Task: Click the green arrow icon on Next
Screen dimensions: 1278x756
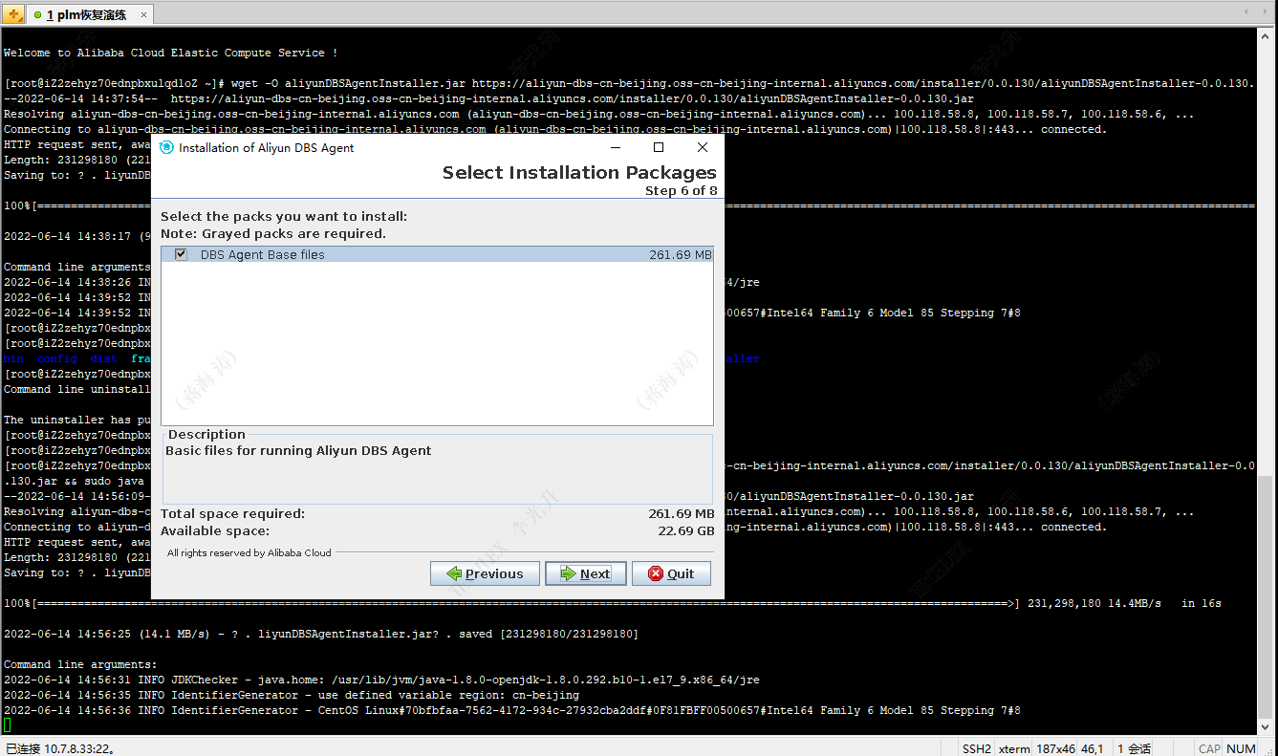Action: tap(568, 573)
